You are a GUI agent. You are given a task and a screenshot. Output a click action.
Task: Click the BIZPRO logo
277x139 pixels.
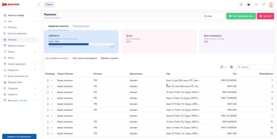11,4
